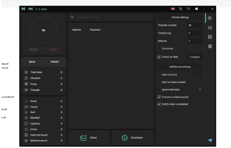
Task: Open the modules grid icon in title bar
Action: [181, 9]
